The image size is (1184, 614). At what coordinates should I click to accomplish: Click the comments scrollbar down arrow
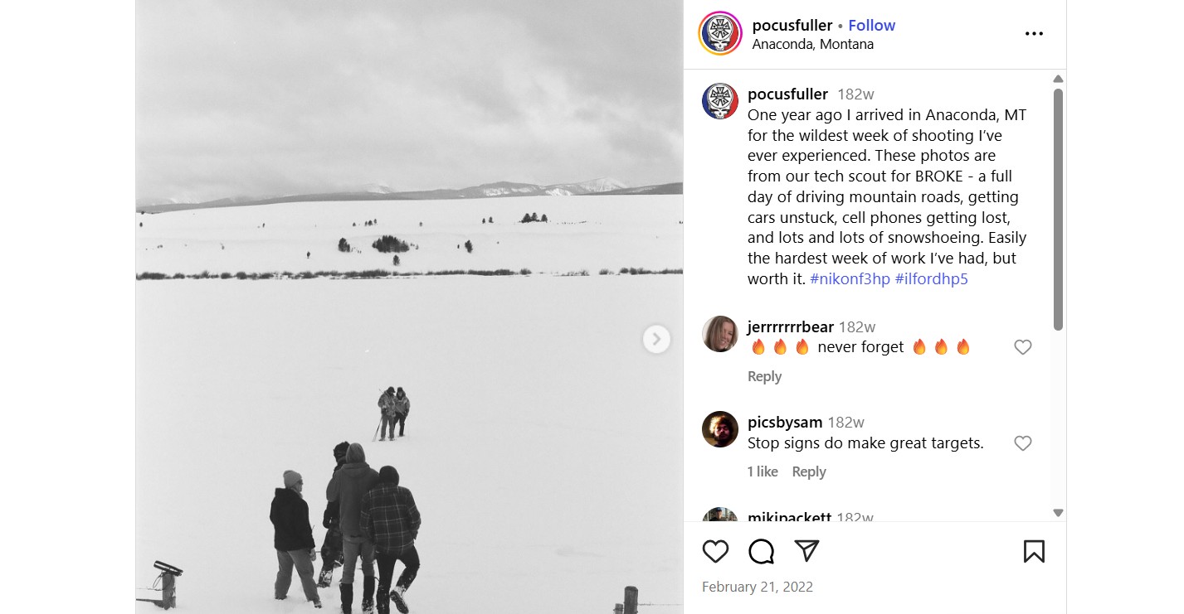pos(1058,513)
